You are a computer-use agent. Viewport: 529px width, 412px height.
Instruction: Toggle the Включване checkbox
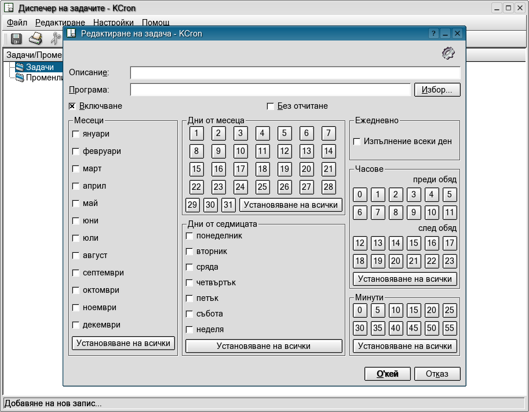pyautogui.click(x=72, y=106)
